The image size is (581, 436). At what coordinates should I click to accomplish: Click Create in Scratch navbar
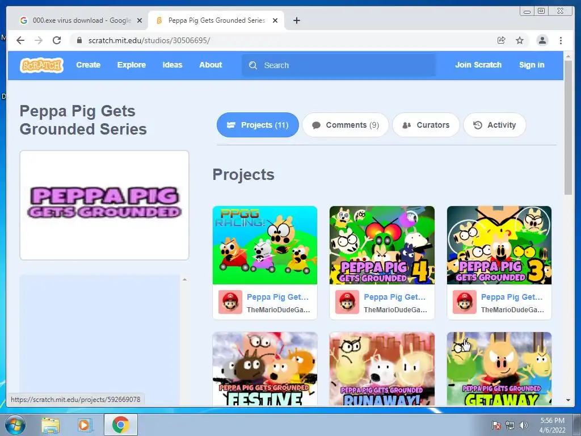[88, 65]
